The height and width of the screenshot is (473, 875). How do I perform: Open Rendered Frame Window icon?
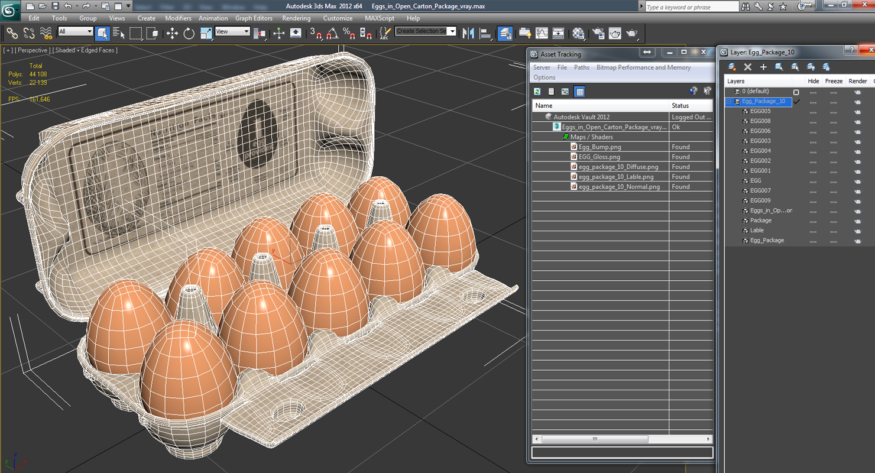coord(615,34)
